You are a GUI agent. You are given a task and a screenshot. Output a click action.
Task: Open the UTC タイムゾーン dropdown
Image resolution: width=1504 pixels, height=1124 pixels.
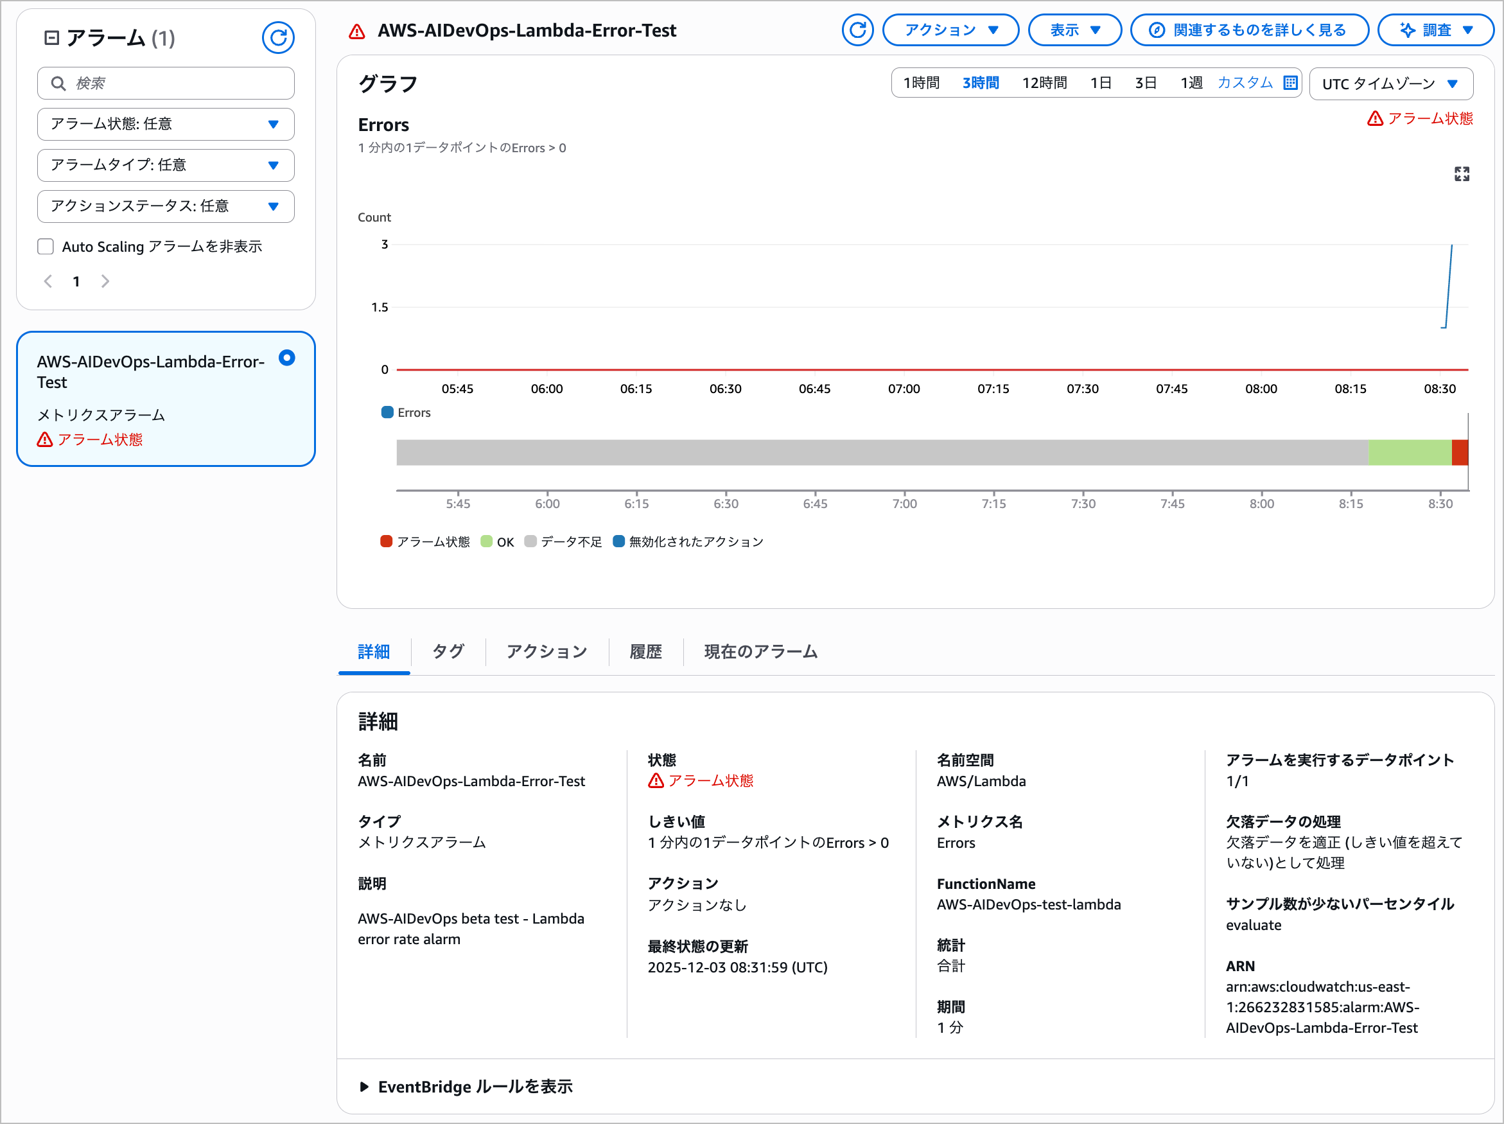1390,83
